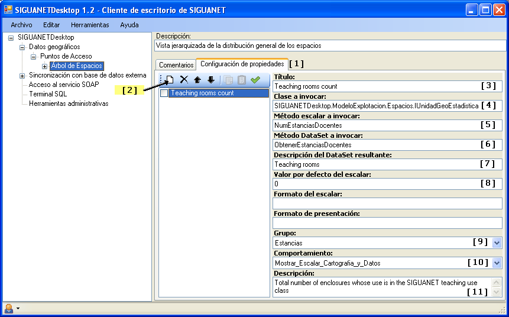Collapse the SIGUANETDesktop root node
This screenshot has width=509, height=317.
(x=11, y=38)
